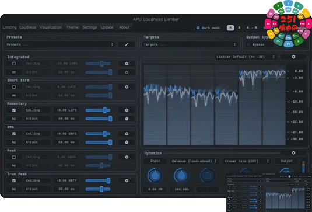
Task: Click the RMS -9.00 dBFS value field
Action: pyautogui.click(x=66, y=134)
